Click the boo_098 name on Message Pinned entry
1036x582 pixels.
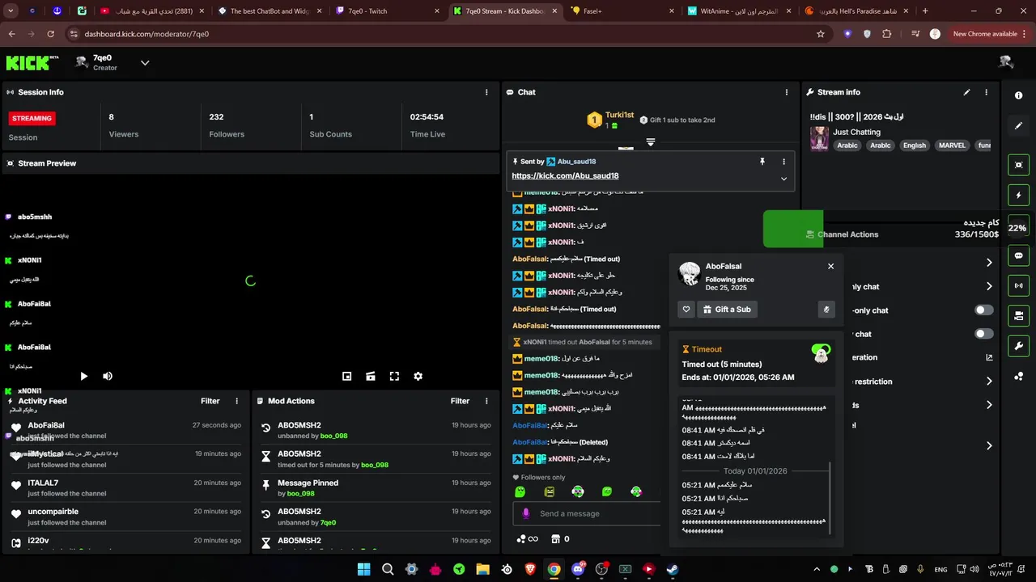300,494
